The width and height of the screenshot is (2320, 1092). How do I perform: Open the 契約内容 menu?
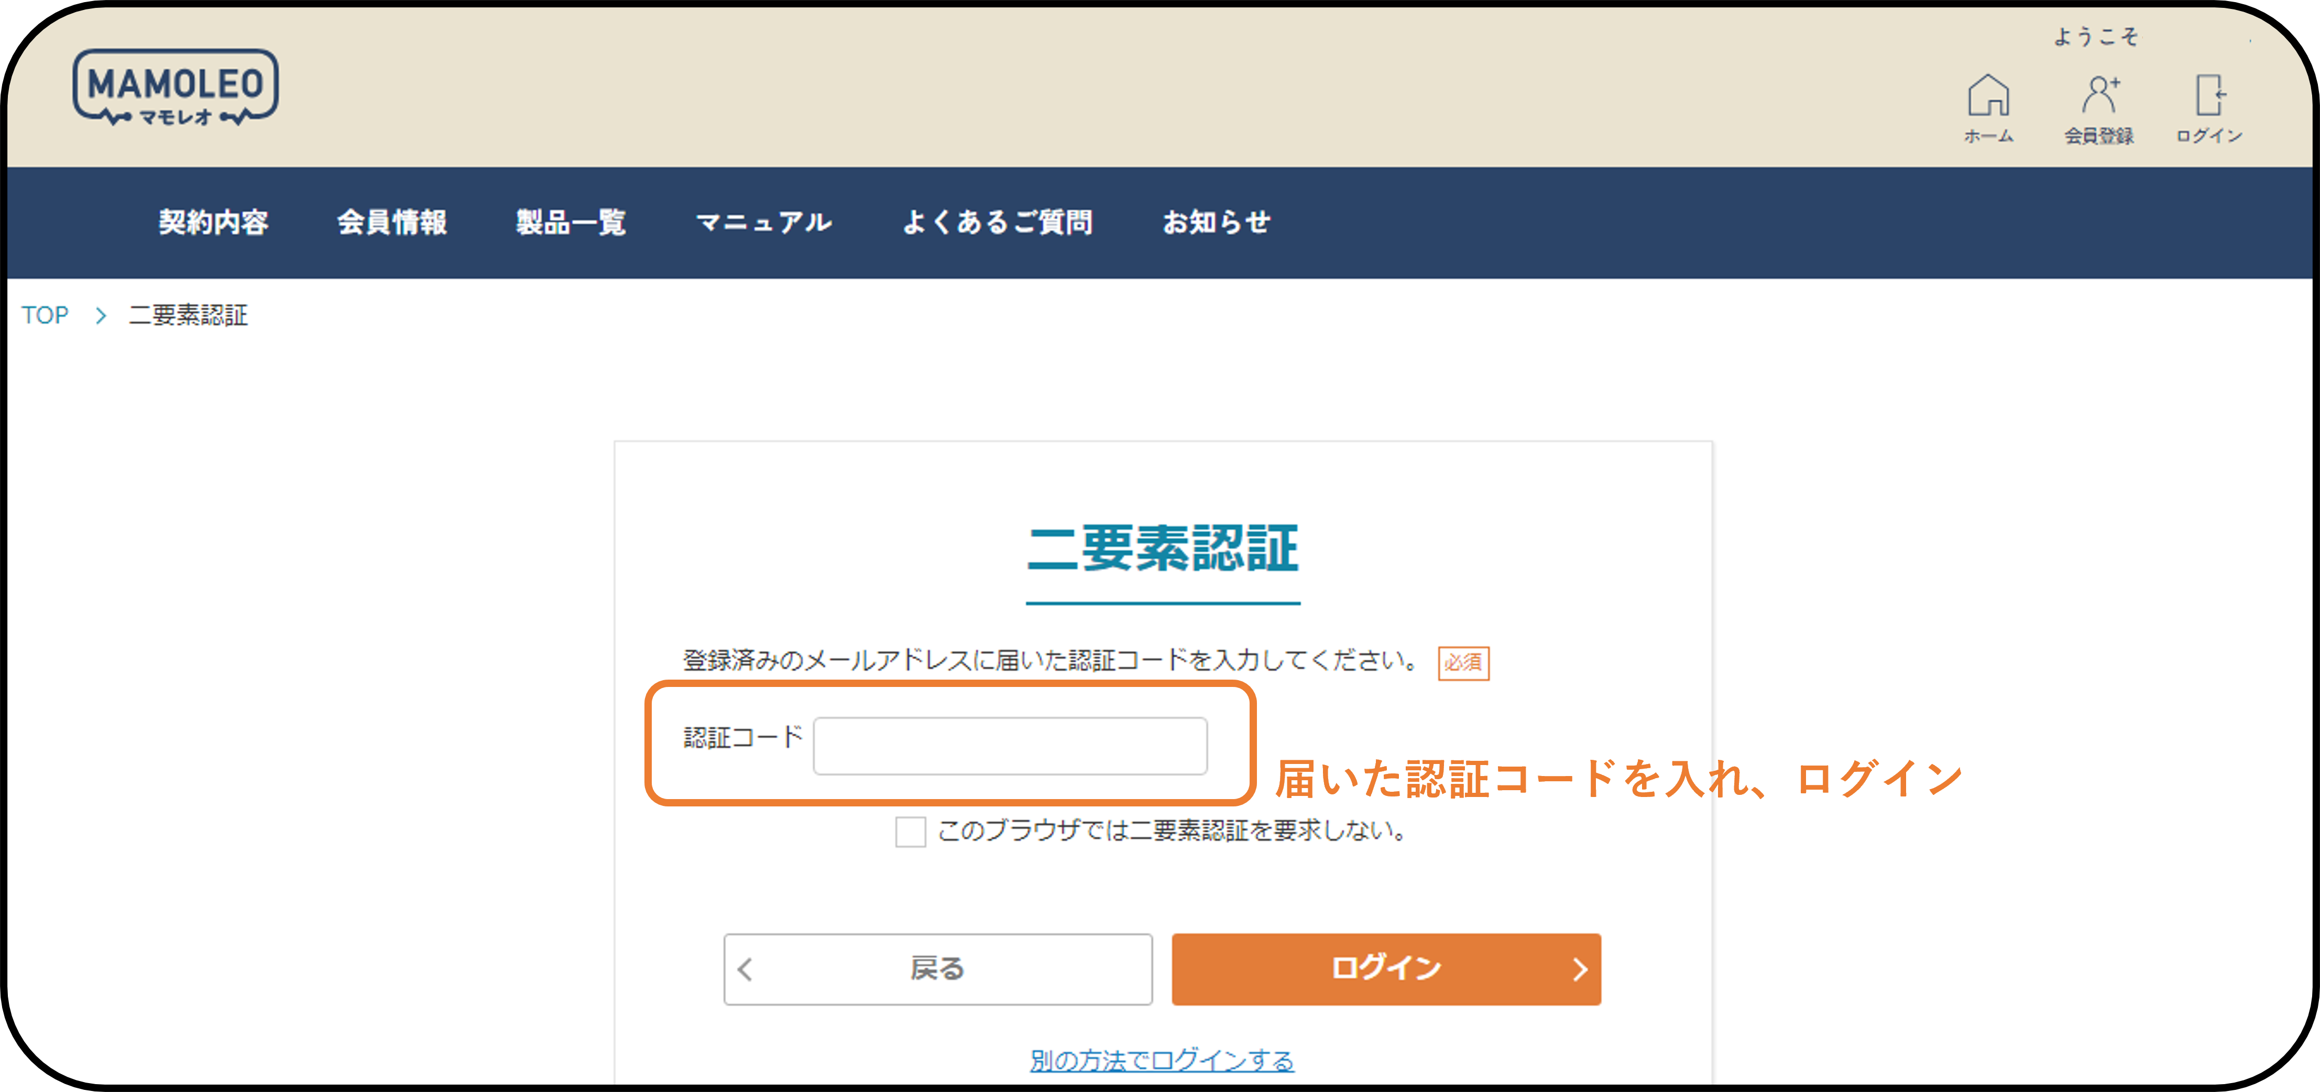tap(213, 222)
